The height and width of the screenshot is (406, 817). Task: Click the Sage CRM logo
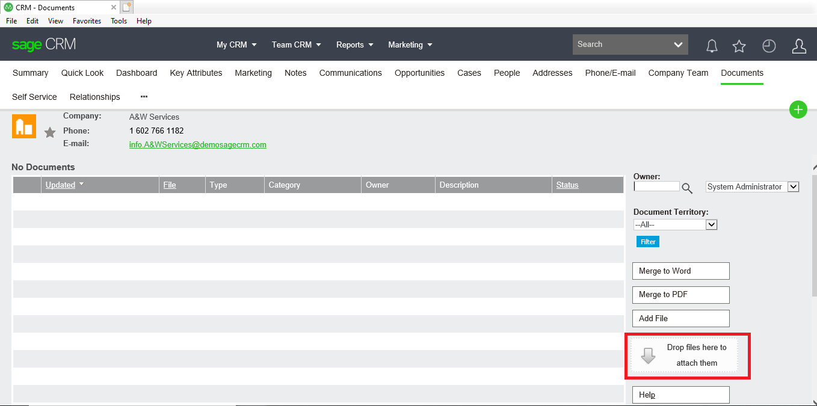point(44,45)
